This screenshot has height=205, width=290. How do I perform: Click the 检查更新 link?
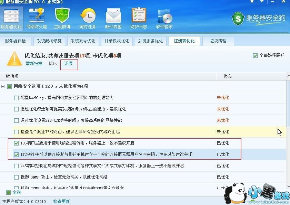point(62,202)
